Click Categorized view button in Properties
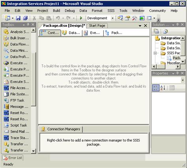The height and width of the screenshot is (168, 187). pyautogui.click(x=156, y=88)
